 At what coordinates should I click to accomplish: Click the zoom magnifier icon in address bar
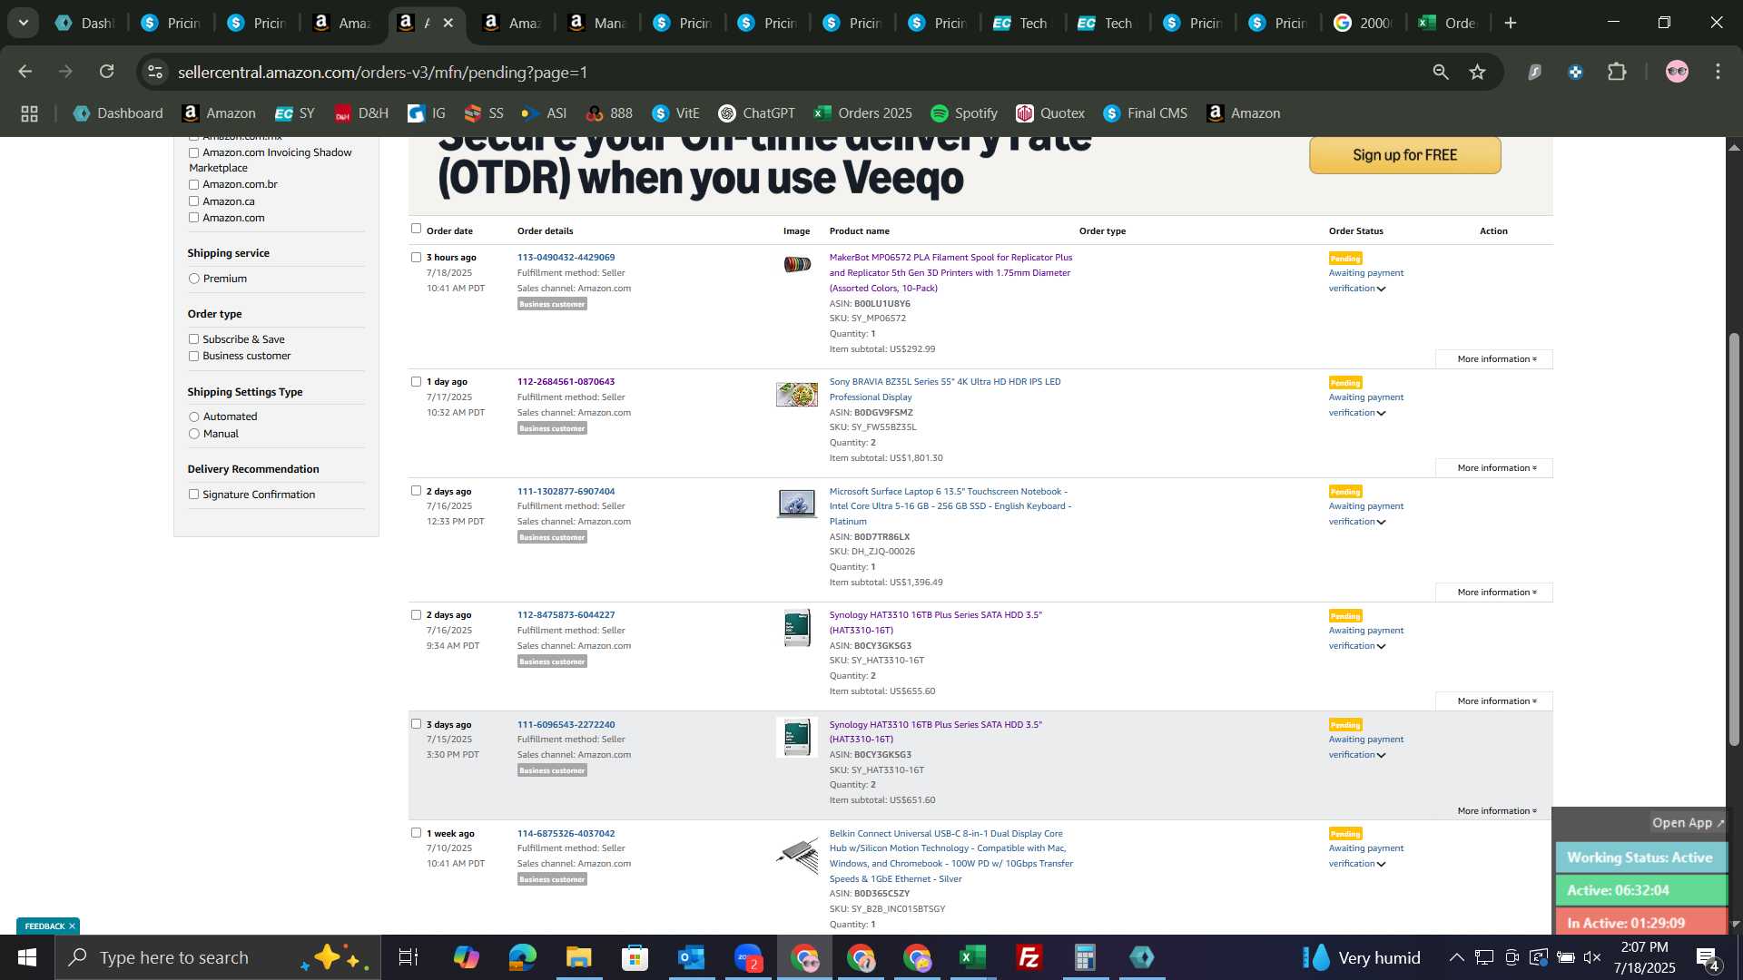1440,72
